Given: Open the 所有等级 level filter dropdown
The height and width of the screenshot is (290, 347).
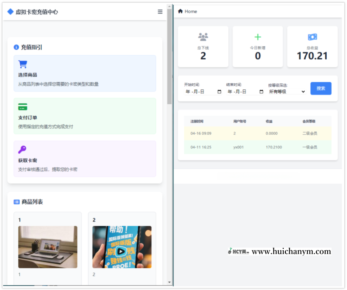Looking at the screenshot, I should pos(286,91).
